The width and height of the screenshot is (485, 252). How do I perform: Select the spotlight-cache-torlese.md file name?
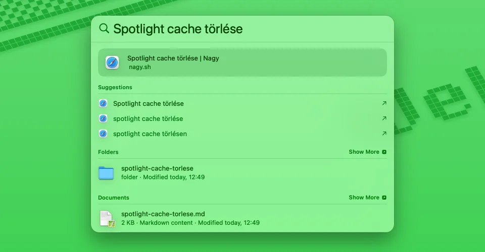(x=163, y=214)
